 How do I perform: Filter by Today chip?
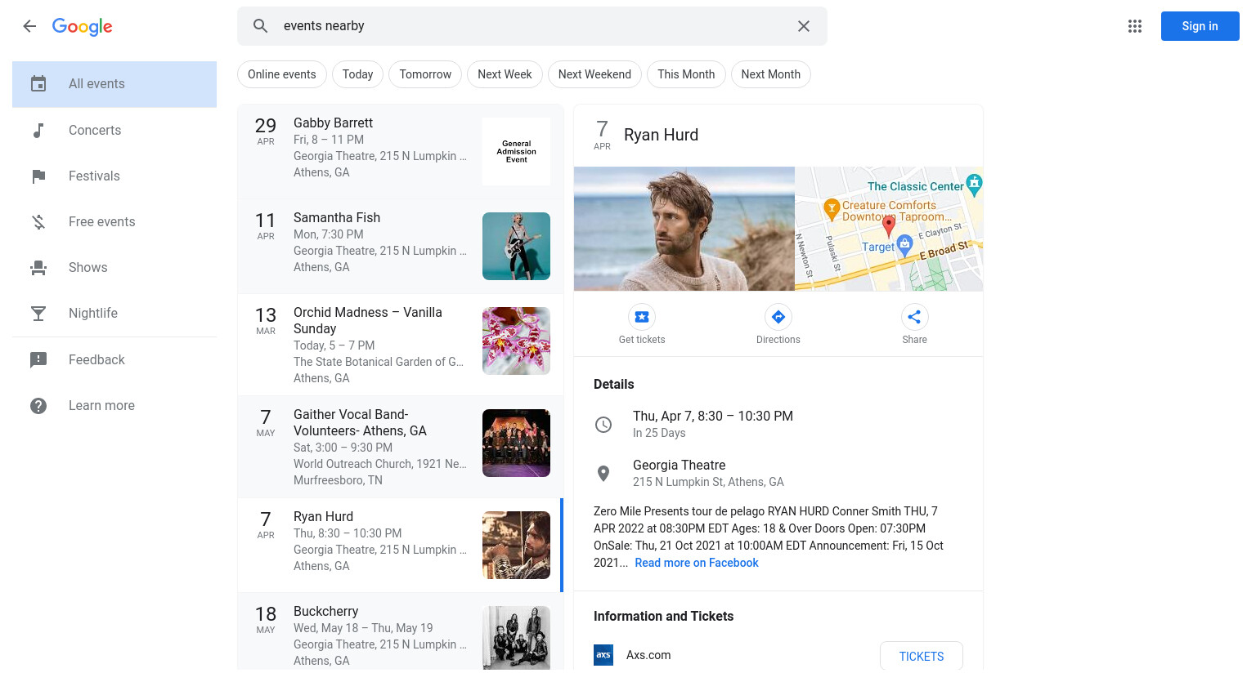(x=357, y=74)
